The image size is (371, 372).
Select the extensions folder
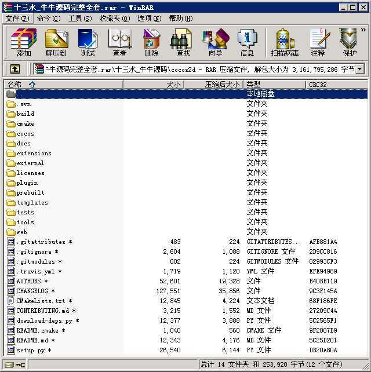click(x=34, y=154)
